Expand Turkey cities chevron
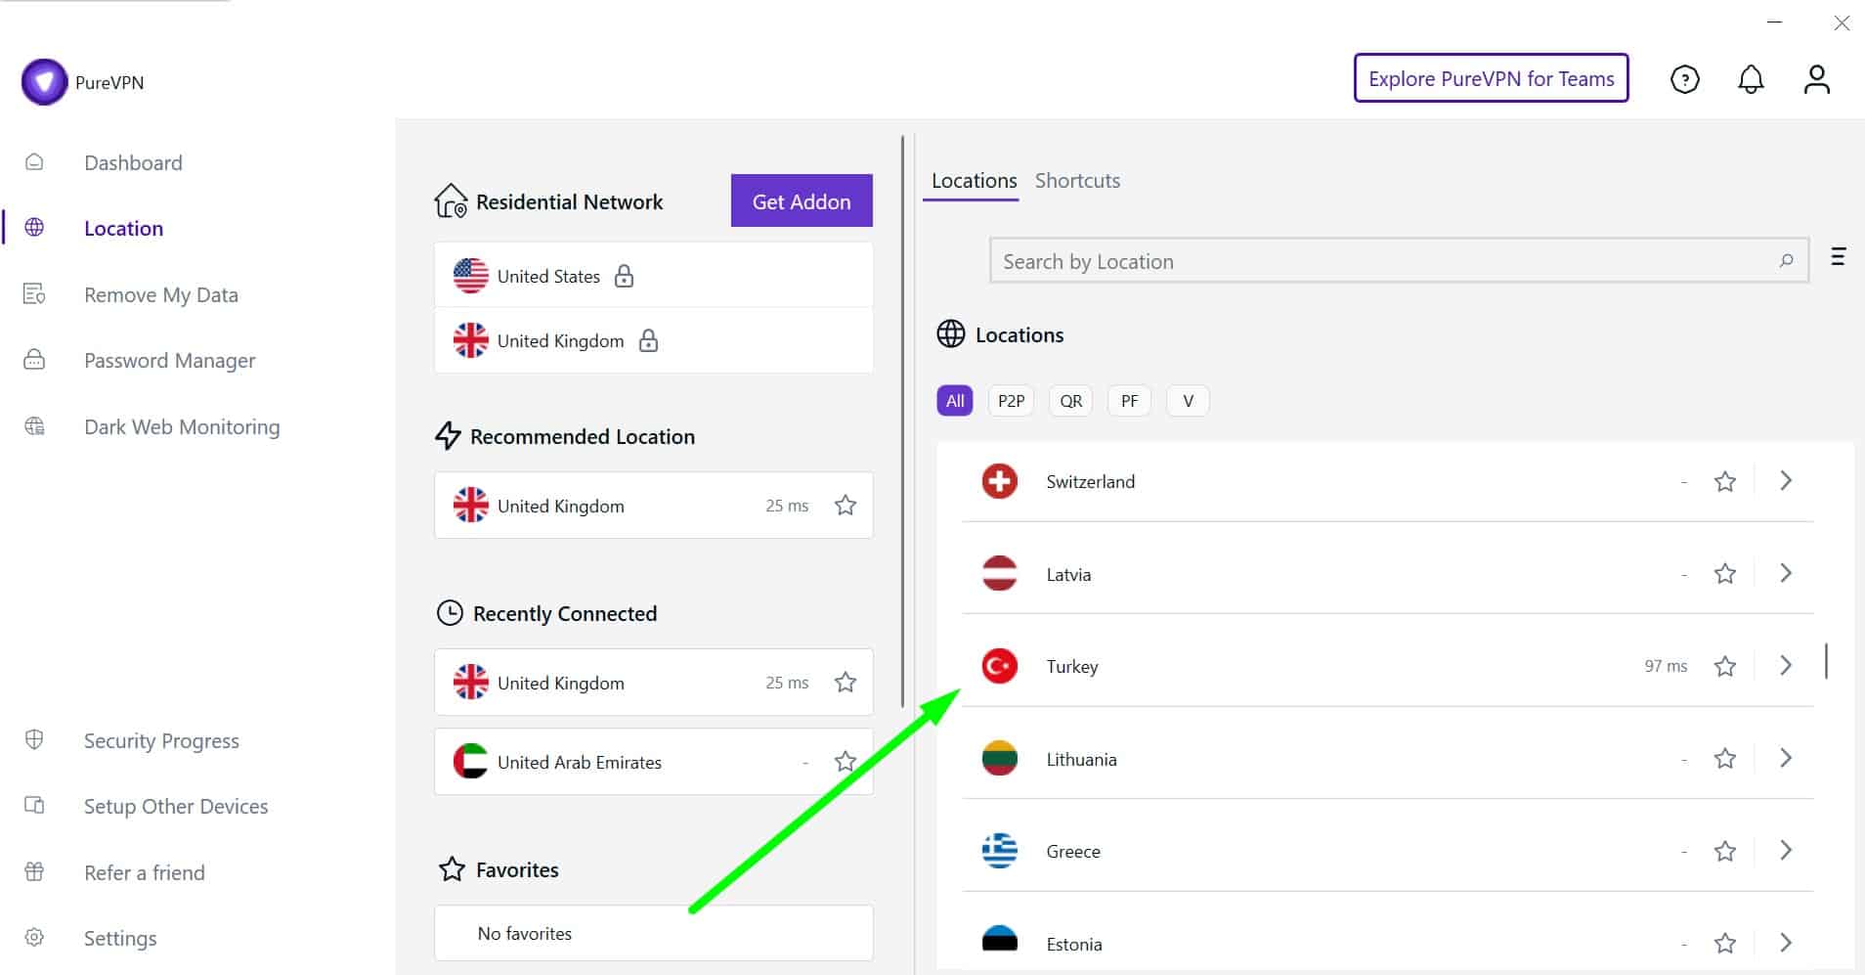The image size is (1865, 975). click(1786, 665)
